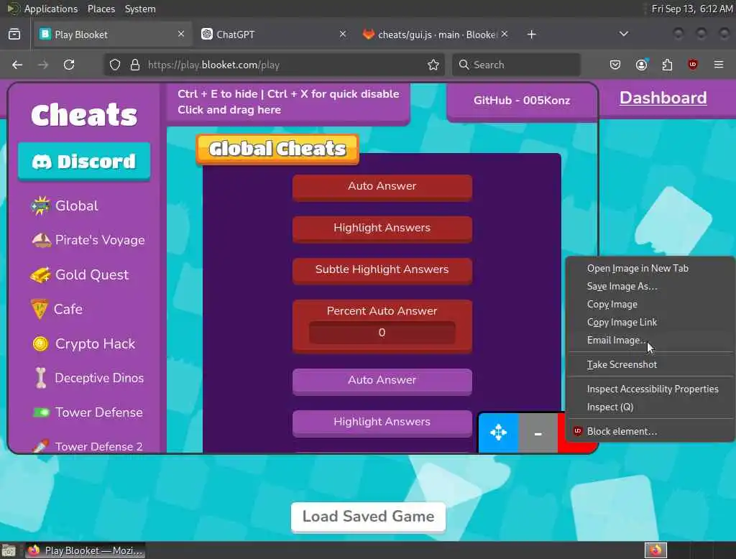Image resolution: width=736 pixels, height=559 pixels.
Task: Open Firefox hamburger application menu
Action: (x=719, y=65)
